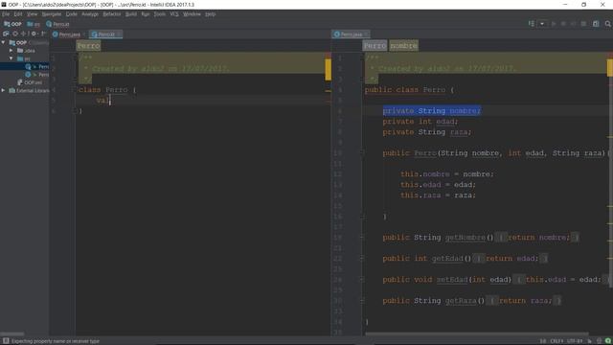This screenshot has height=345, width=613.
Task: Open the Build menu
Action: (131, 14)
